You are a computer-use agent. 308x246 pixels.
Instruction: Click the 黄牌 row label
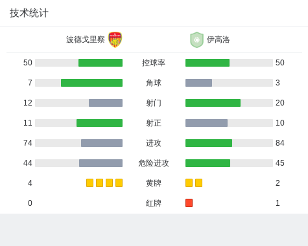(x=154, y=183)
